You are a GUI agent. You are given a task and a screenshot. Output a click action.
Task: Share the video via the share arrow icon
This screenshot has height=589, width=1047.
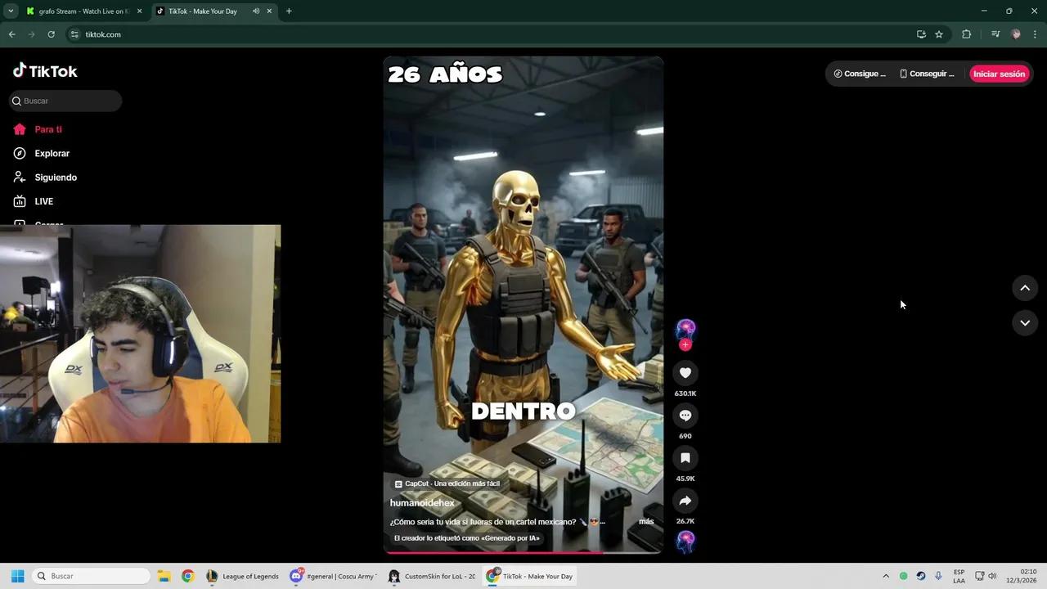[x=685, y=500]
